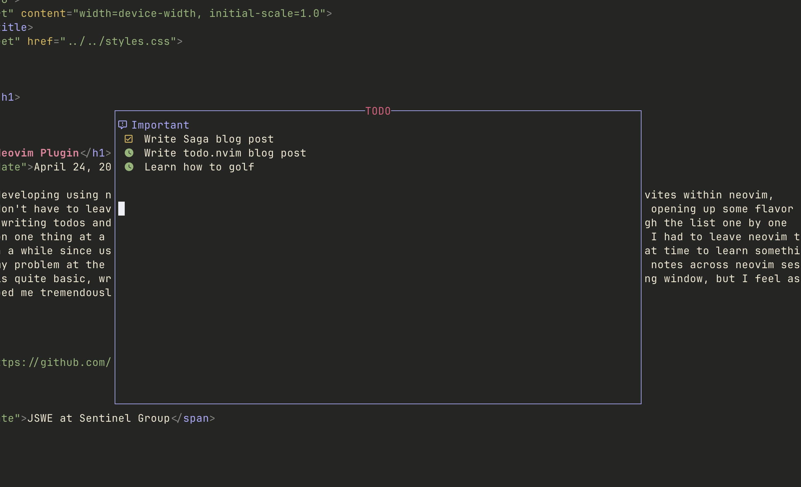Click the "vites within neovim," text line
This screenshot has width=801, height=487.
point(709,195)
